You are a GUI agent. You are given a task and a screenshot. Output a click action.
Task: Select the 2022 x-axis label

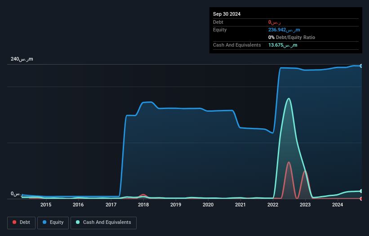(273, 205)
